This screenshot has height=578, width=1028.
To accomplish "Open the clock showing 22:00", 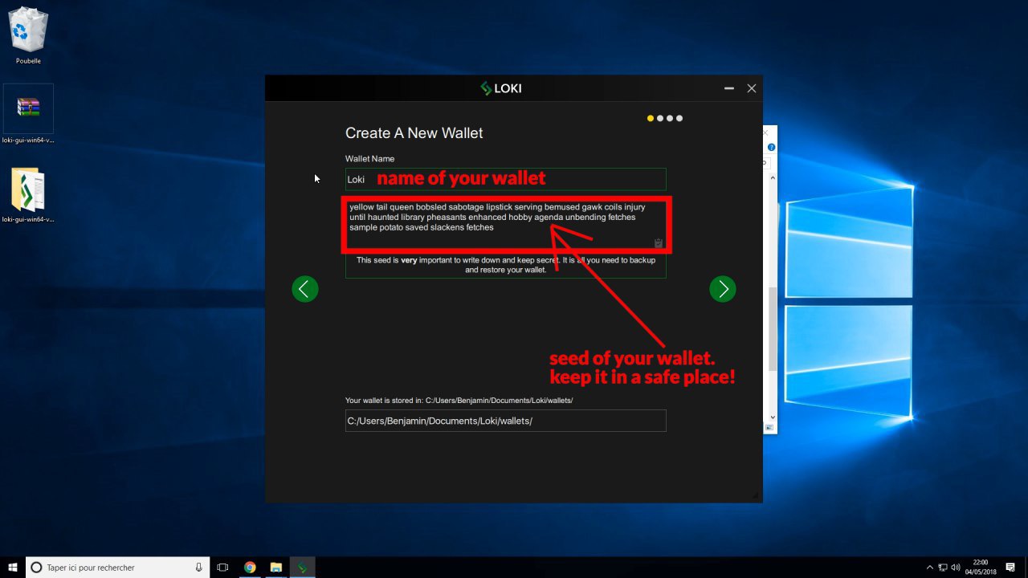I will click(x=980, y=567).
